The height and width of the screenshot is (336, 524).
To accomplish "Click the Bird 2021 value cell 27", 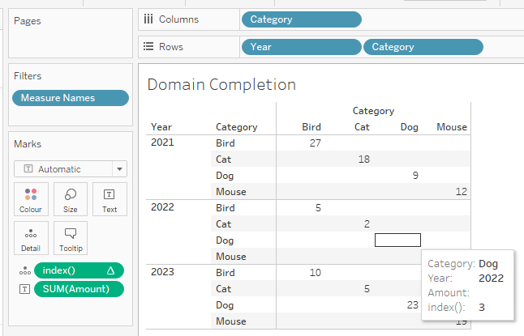I will point(315,143).
